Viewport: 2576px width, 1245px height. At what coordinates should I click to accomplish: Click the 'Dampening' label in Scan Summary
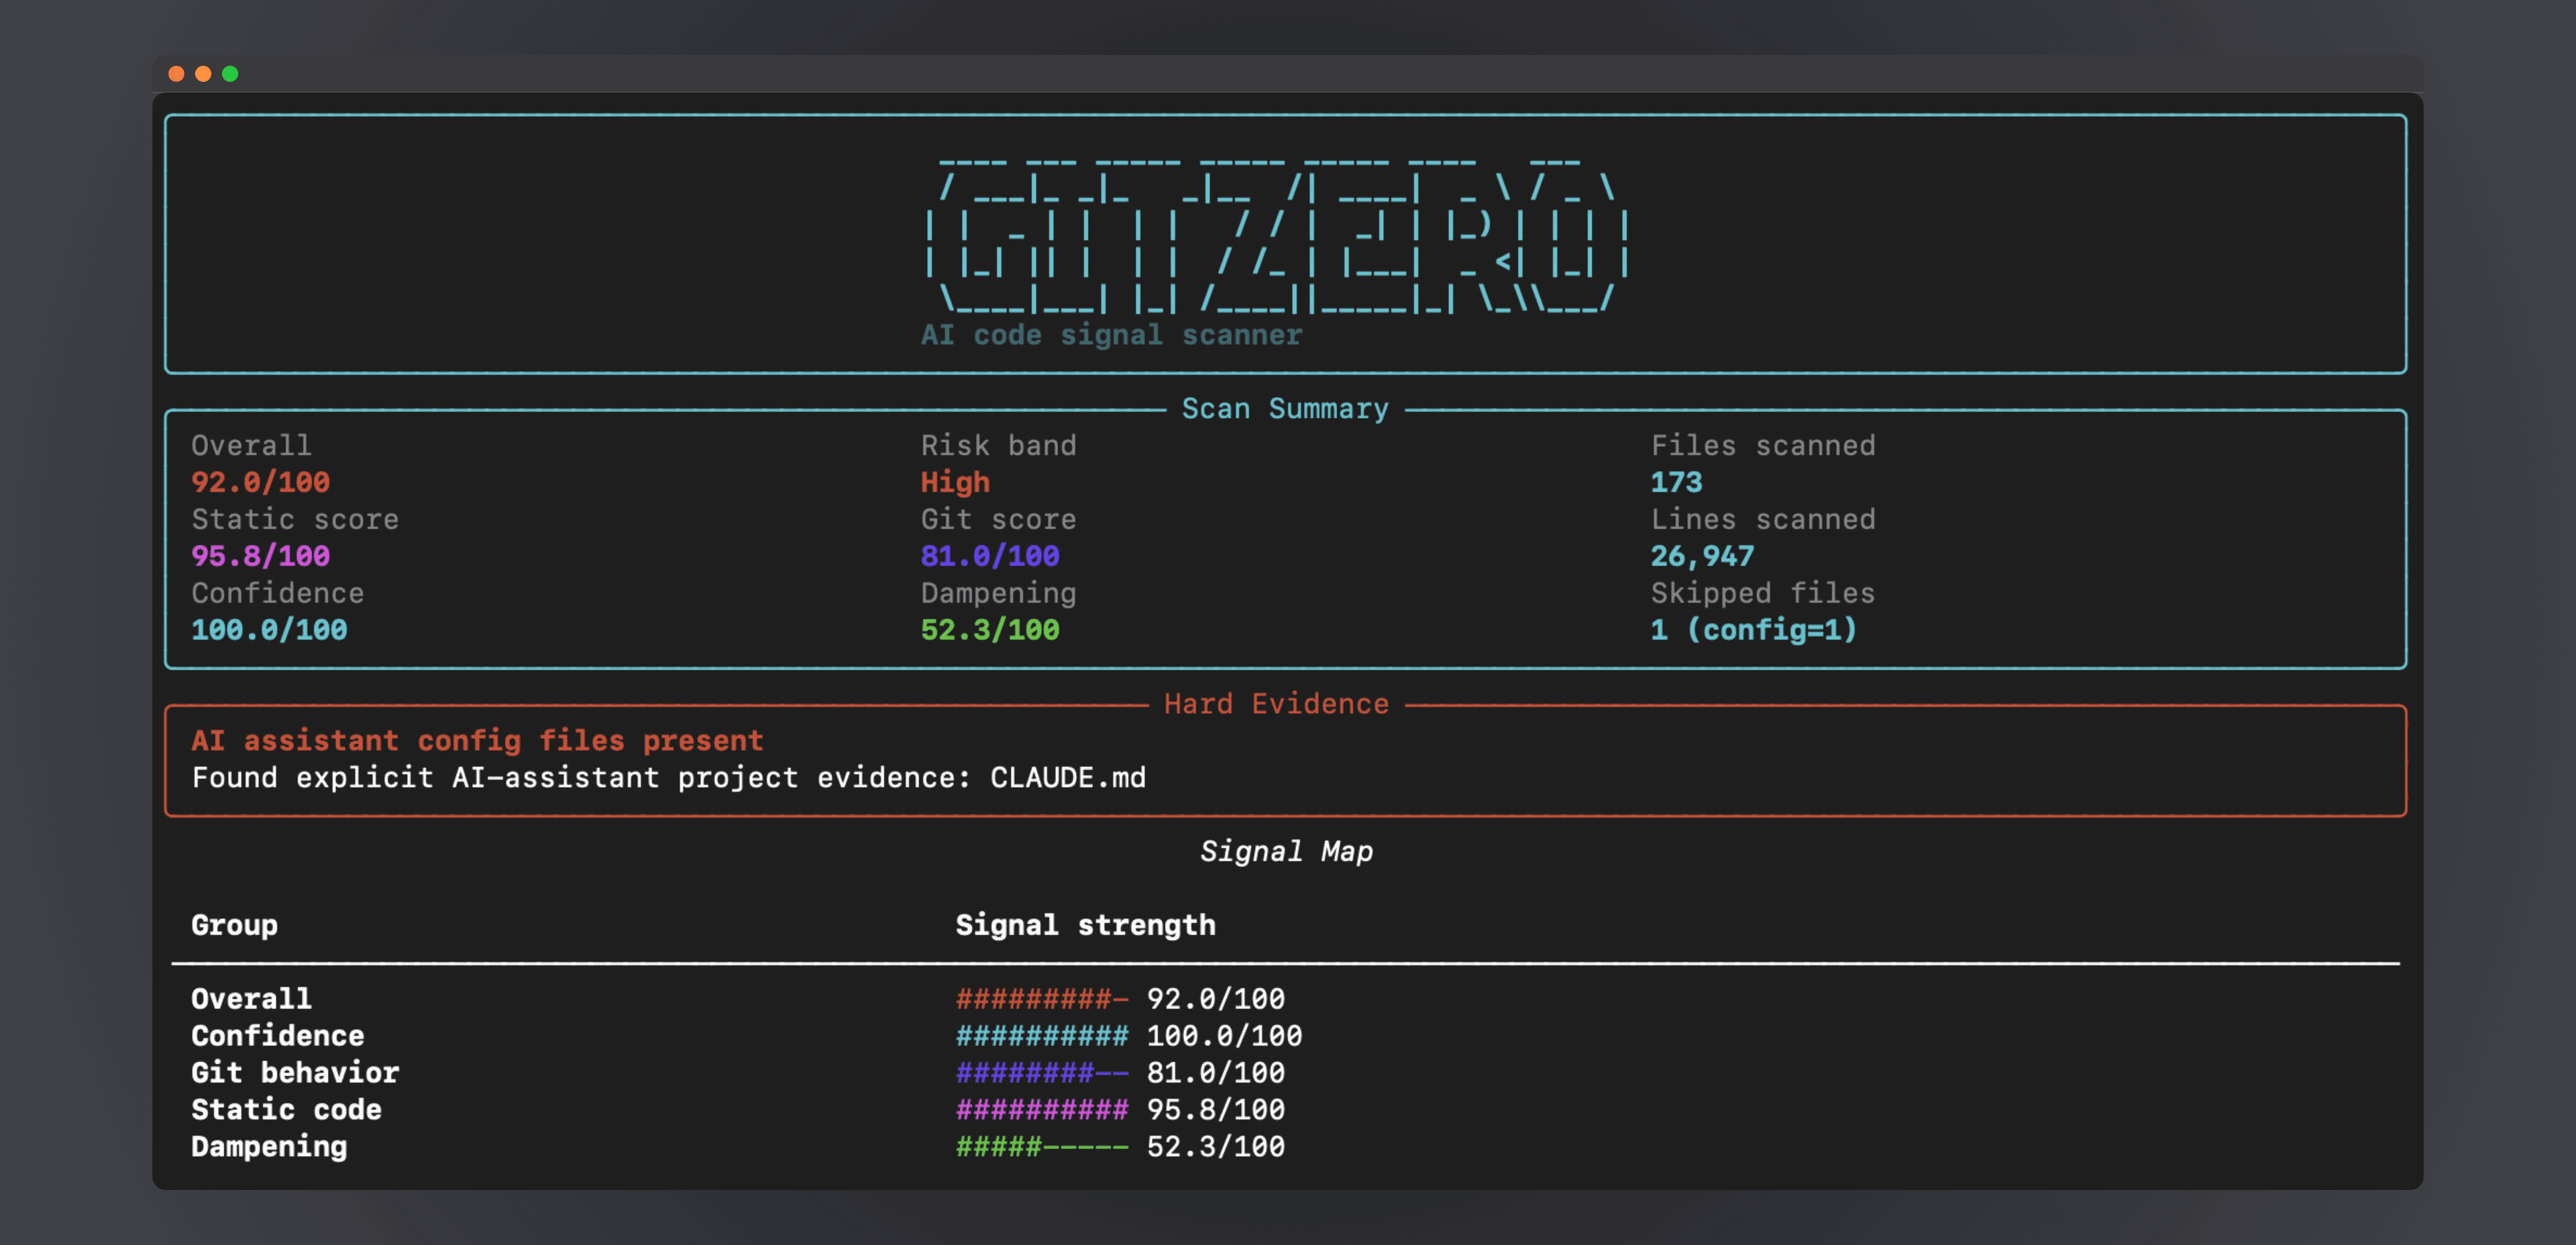998,593
